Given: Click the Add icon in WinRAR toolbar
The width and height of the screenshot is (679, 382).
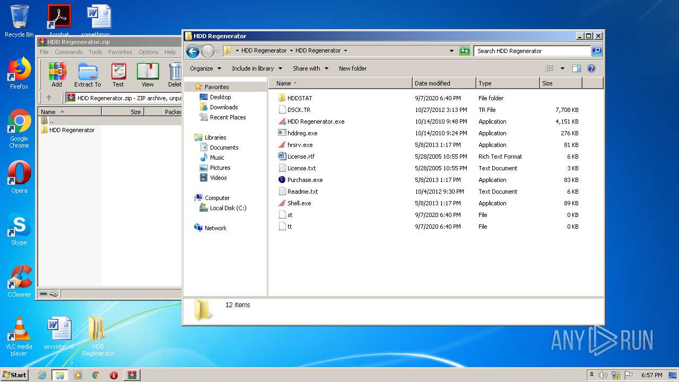Looking at the screenshot, I should tap(57, 74).
